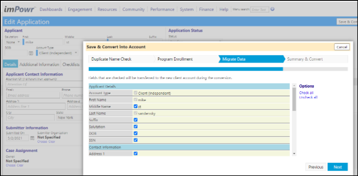Click the imPowr logo

[x=19, y=10]
